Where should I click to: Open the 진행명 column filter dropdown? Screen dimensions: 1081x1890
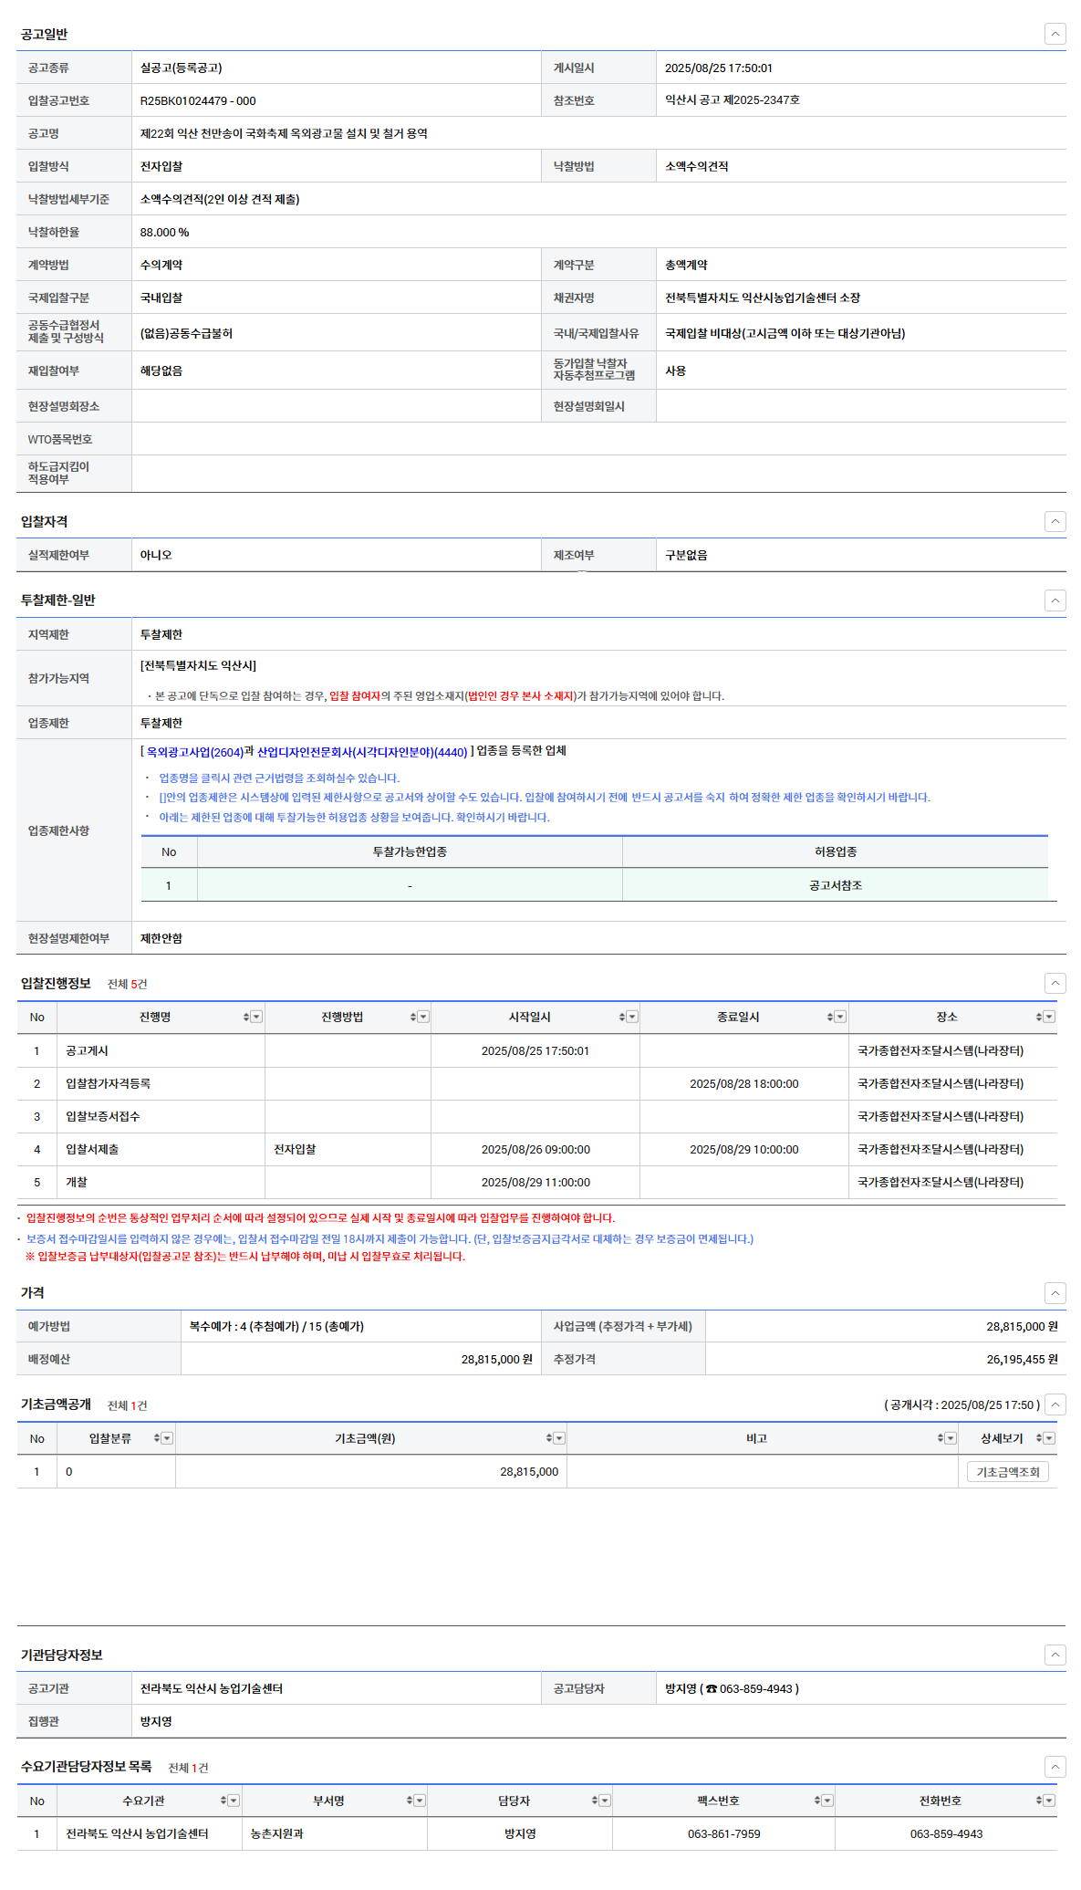tap(256, 1017)
